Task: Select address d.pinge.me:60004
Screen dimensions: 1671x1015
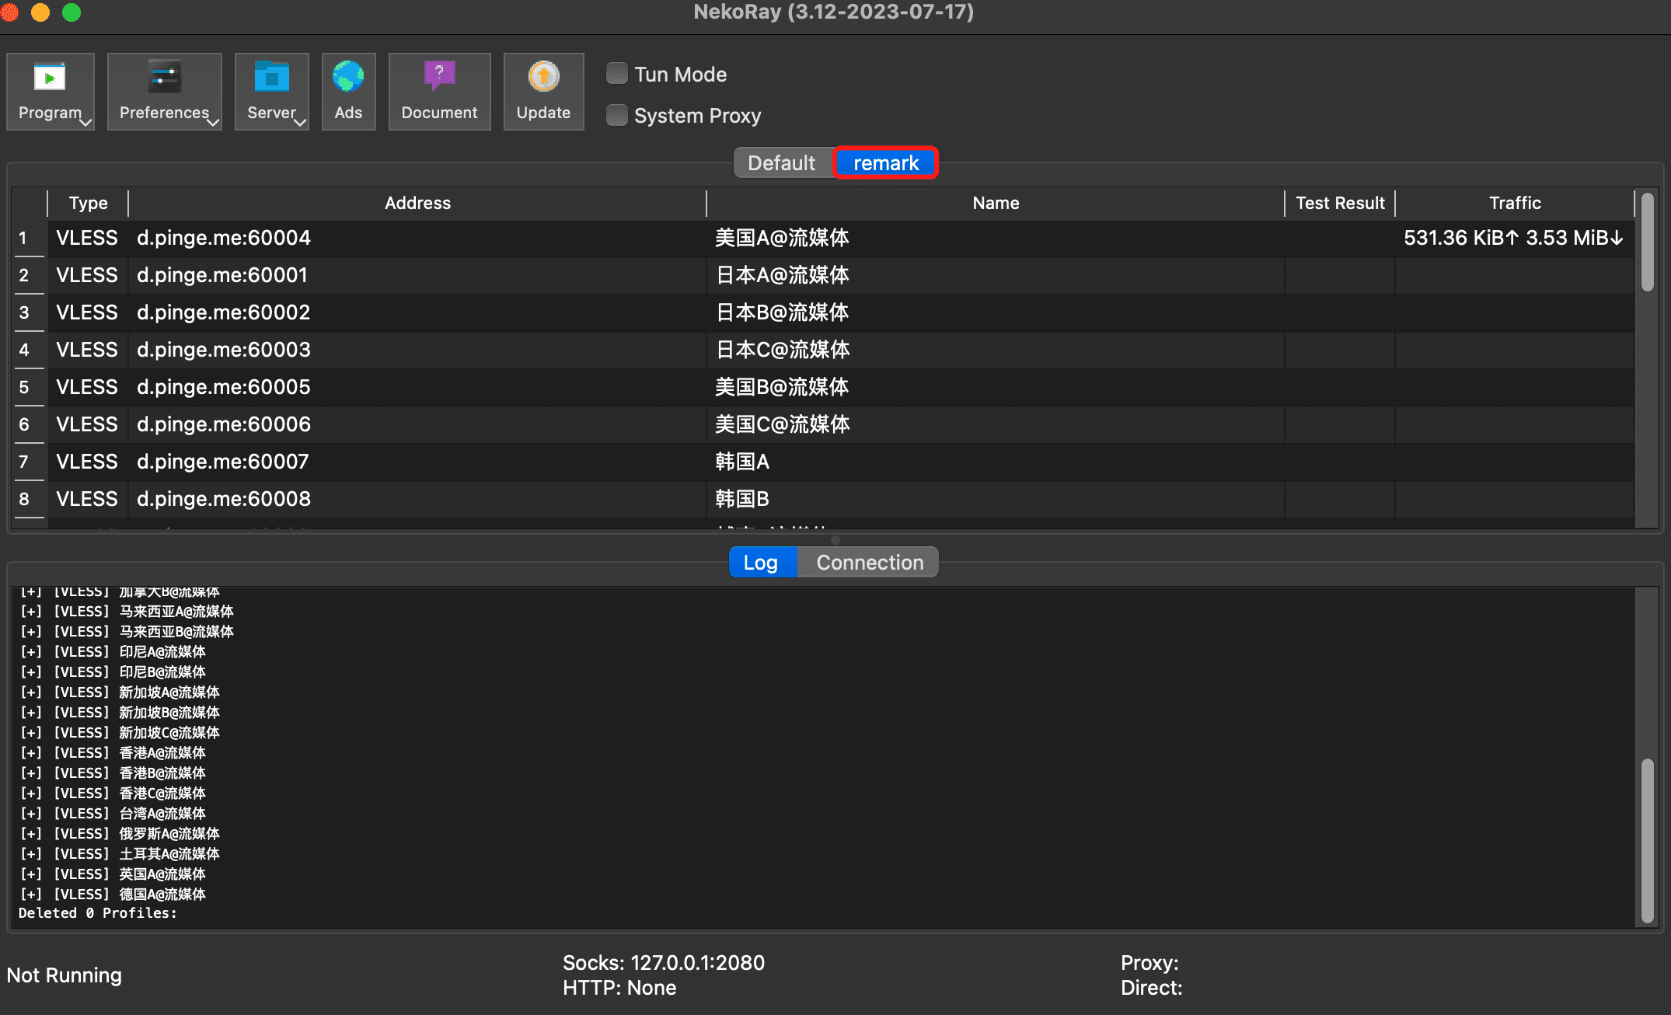Action: coord(224,238)
